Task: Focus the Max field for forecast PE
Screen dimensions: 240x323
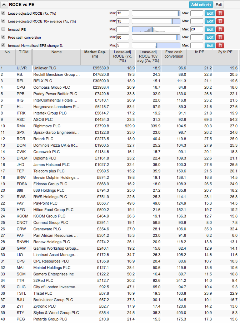Action: (x=197, y=29)
